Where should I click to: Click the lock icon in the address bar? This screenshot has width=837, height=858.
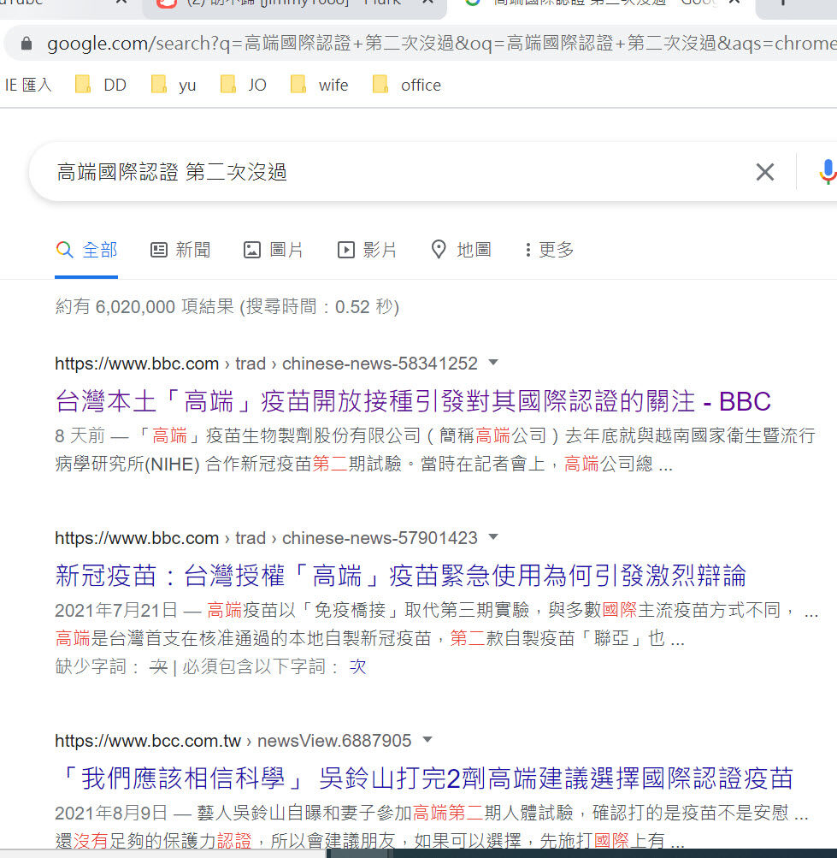[26, 44]
